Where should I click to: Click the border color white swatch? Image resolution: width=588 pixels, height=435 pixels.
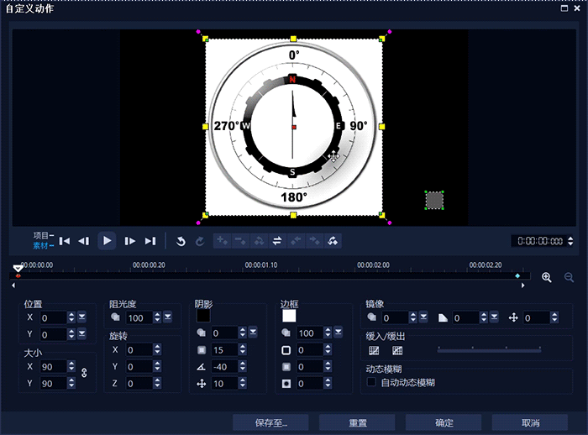[289, 316]
